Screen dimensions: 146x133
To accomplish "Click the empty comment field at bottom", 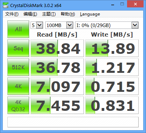I will 73,122.
